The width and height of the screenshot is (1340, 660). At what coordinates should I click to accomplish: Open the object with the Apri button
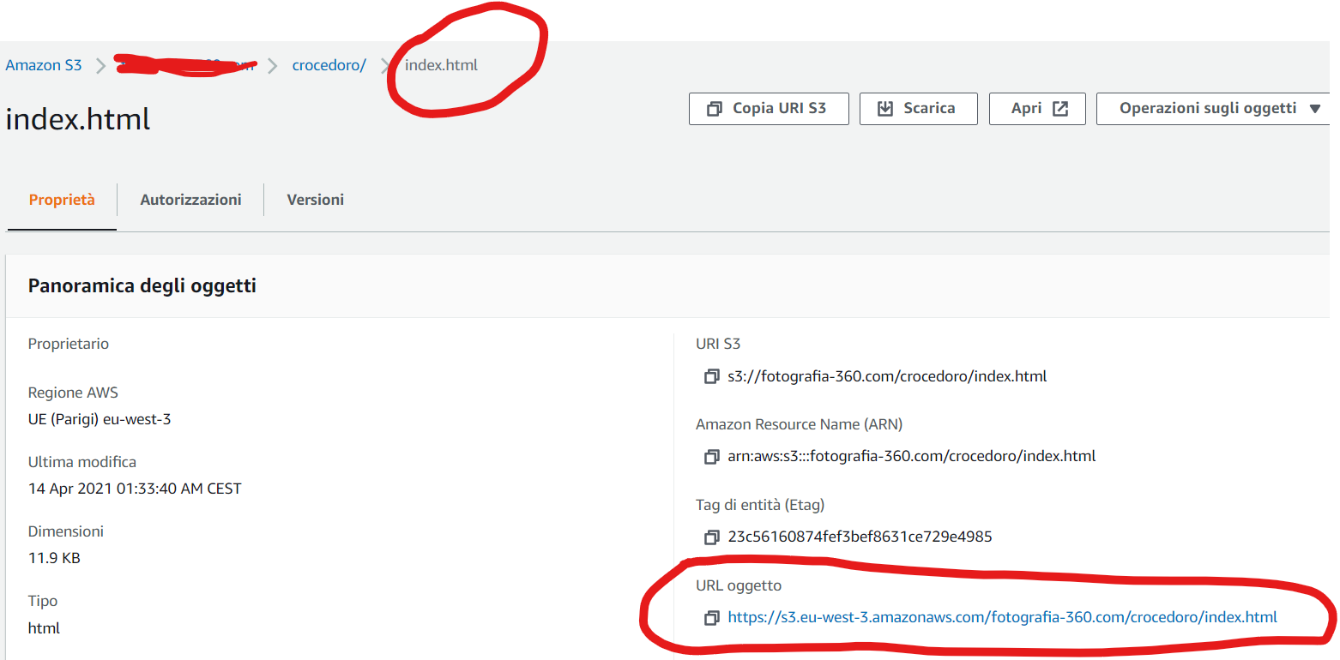(1037, 109)
